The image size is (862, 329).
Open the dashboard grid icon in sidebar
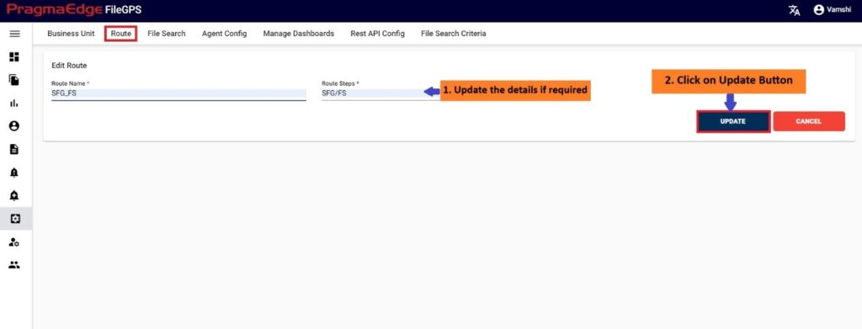15,56
